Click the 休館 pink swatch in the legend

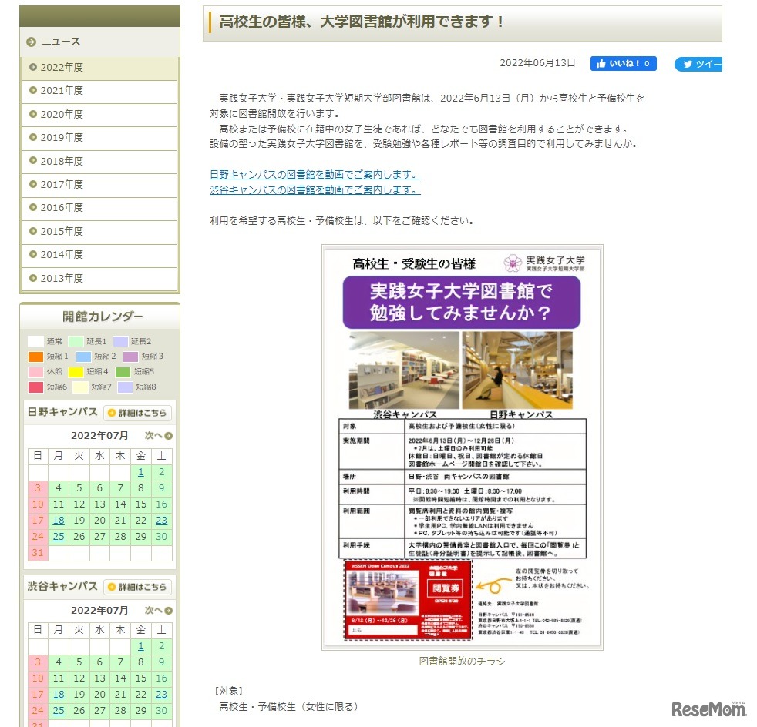[x=34, y=371]
